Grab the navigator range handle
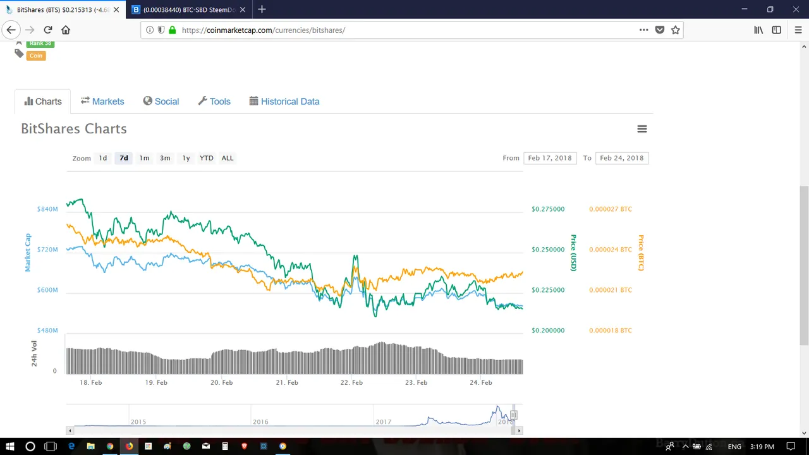The height and width of the screenshot is (455, 809). [514, 415]
